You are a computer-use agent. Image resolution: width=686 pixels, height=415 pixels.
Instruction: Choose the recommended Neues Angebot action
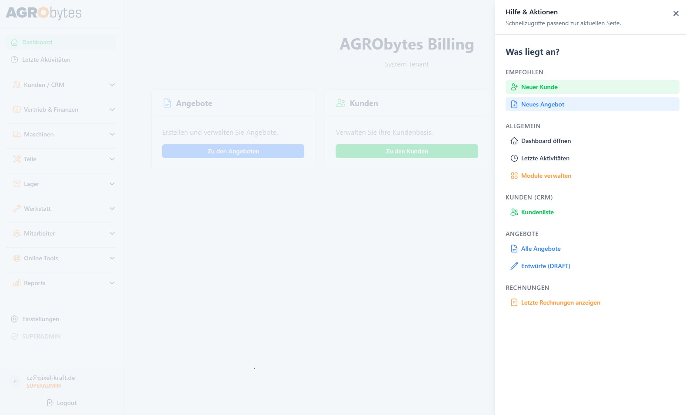pos(592,104)
